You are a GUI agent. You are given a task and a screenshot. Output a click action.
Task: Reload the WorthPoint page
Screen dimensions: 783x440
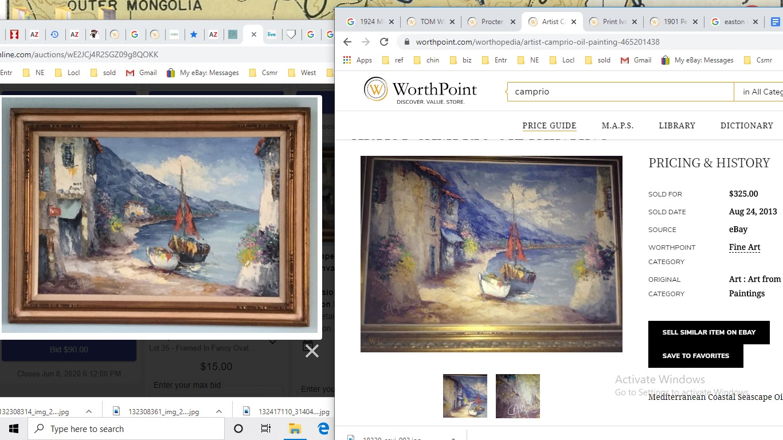coord(384,42)
